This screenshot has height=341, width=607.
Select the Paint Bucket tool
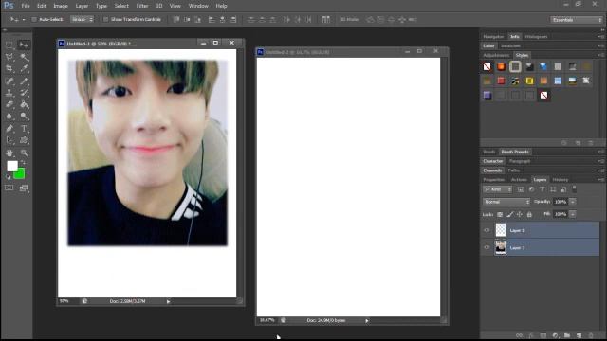pos(24,104)
